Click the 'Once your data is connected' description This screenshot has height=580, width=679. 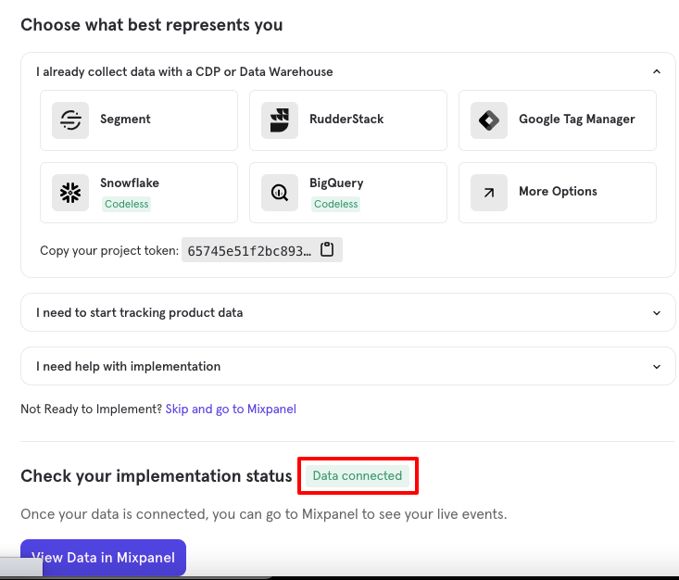(264, 514)
